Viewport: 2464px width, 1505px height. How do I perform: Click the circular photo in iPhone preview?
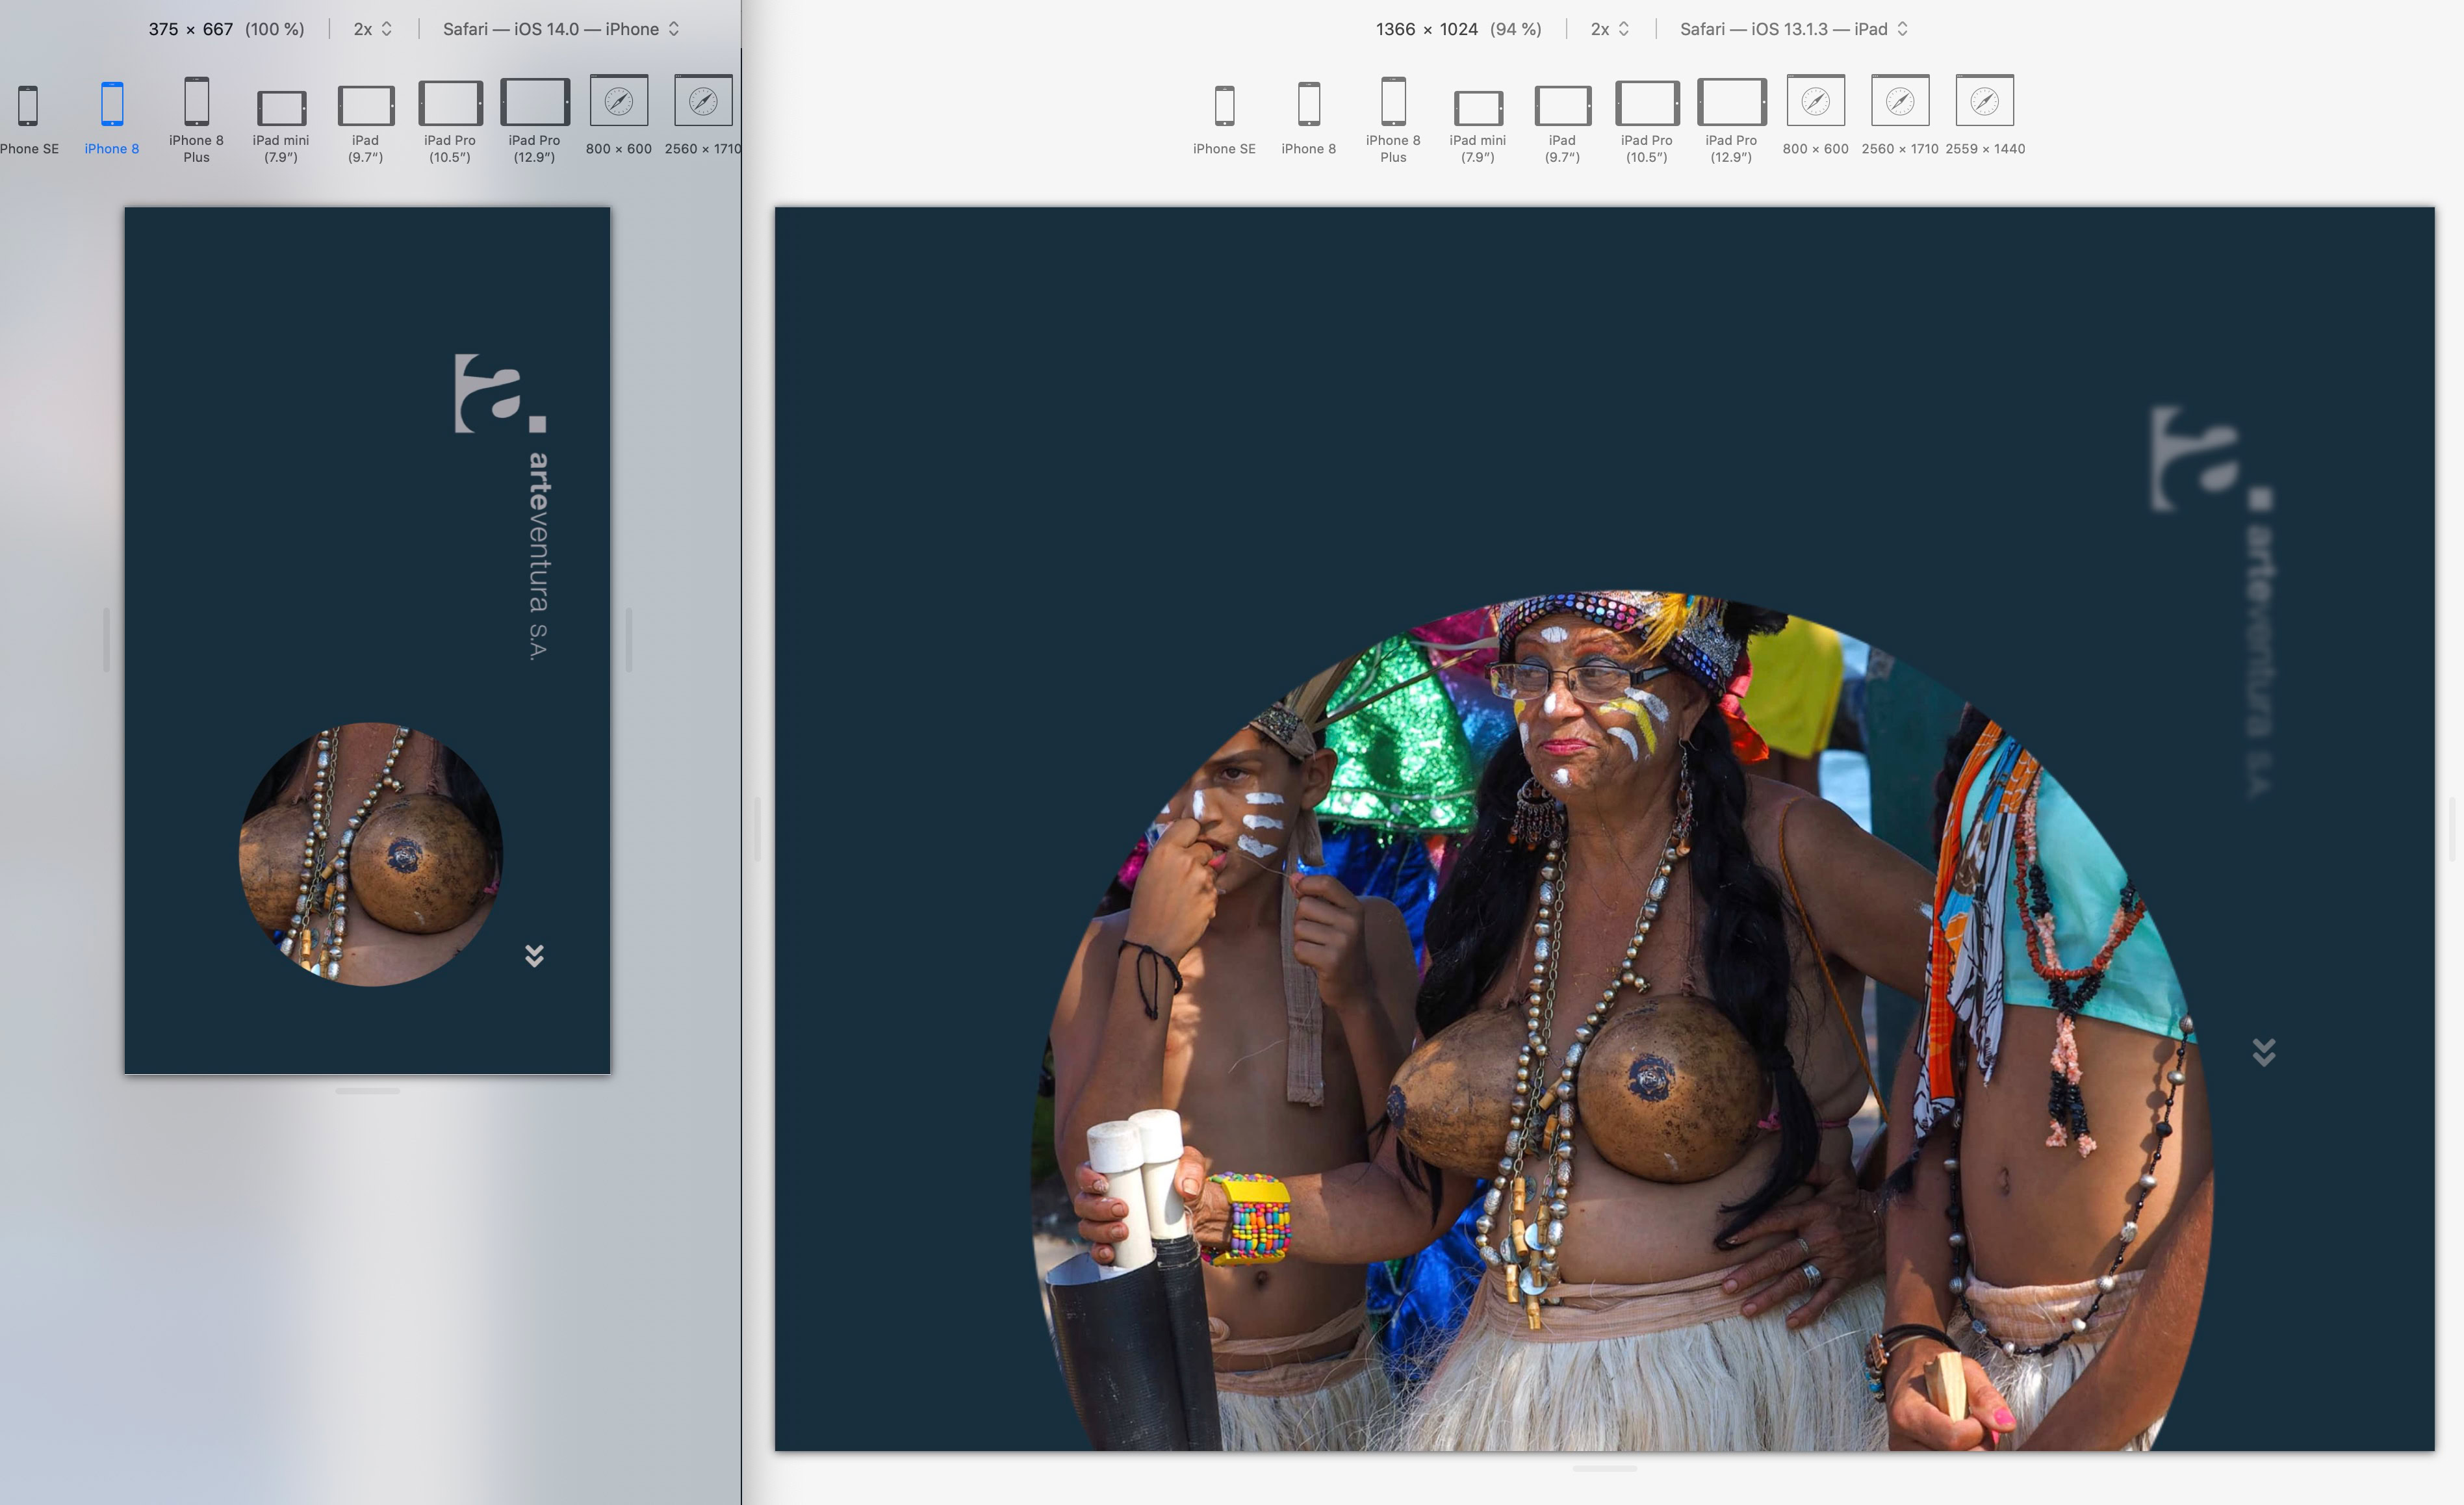[371, 854]
